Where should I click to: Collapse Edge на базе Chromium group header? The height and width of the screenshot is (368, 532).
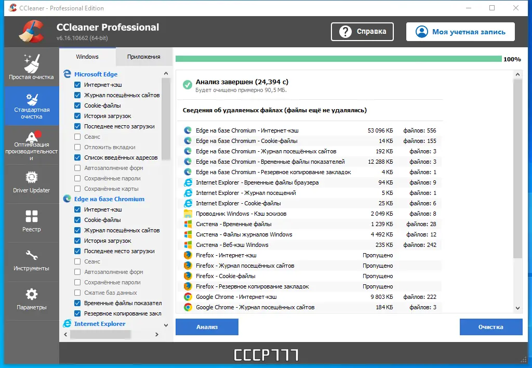click(x=109, y=199)
